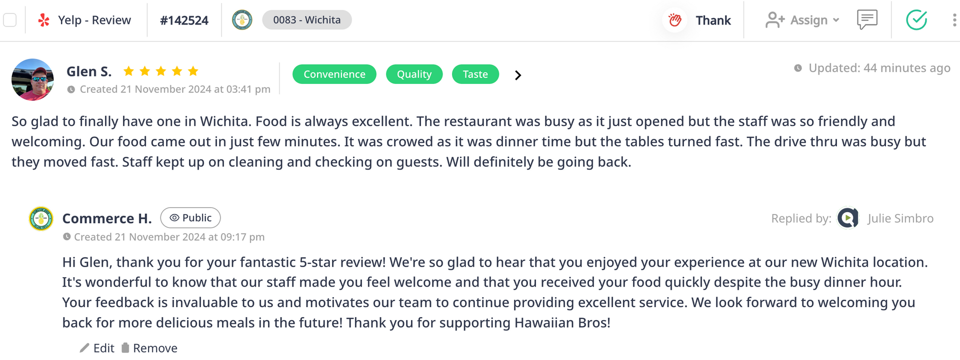The image size is (960, 360).
Task: Click the Yelp logo icon
Action: tap(44, 20)
